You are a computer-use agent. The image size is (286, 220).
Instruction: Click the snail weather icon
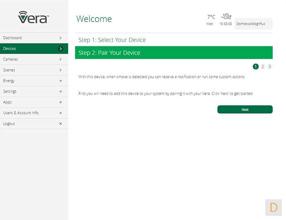click(x=226, y=17)
